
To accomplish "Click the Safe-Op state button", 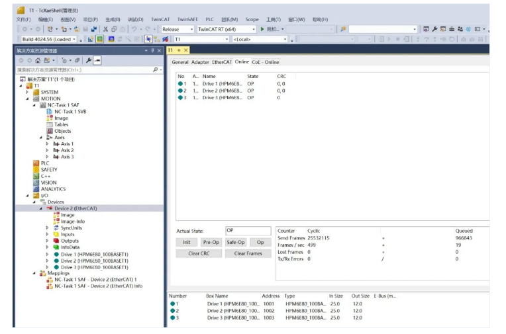I will [x=236, y=243].
